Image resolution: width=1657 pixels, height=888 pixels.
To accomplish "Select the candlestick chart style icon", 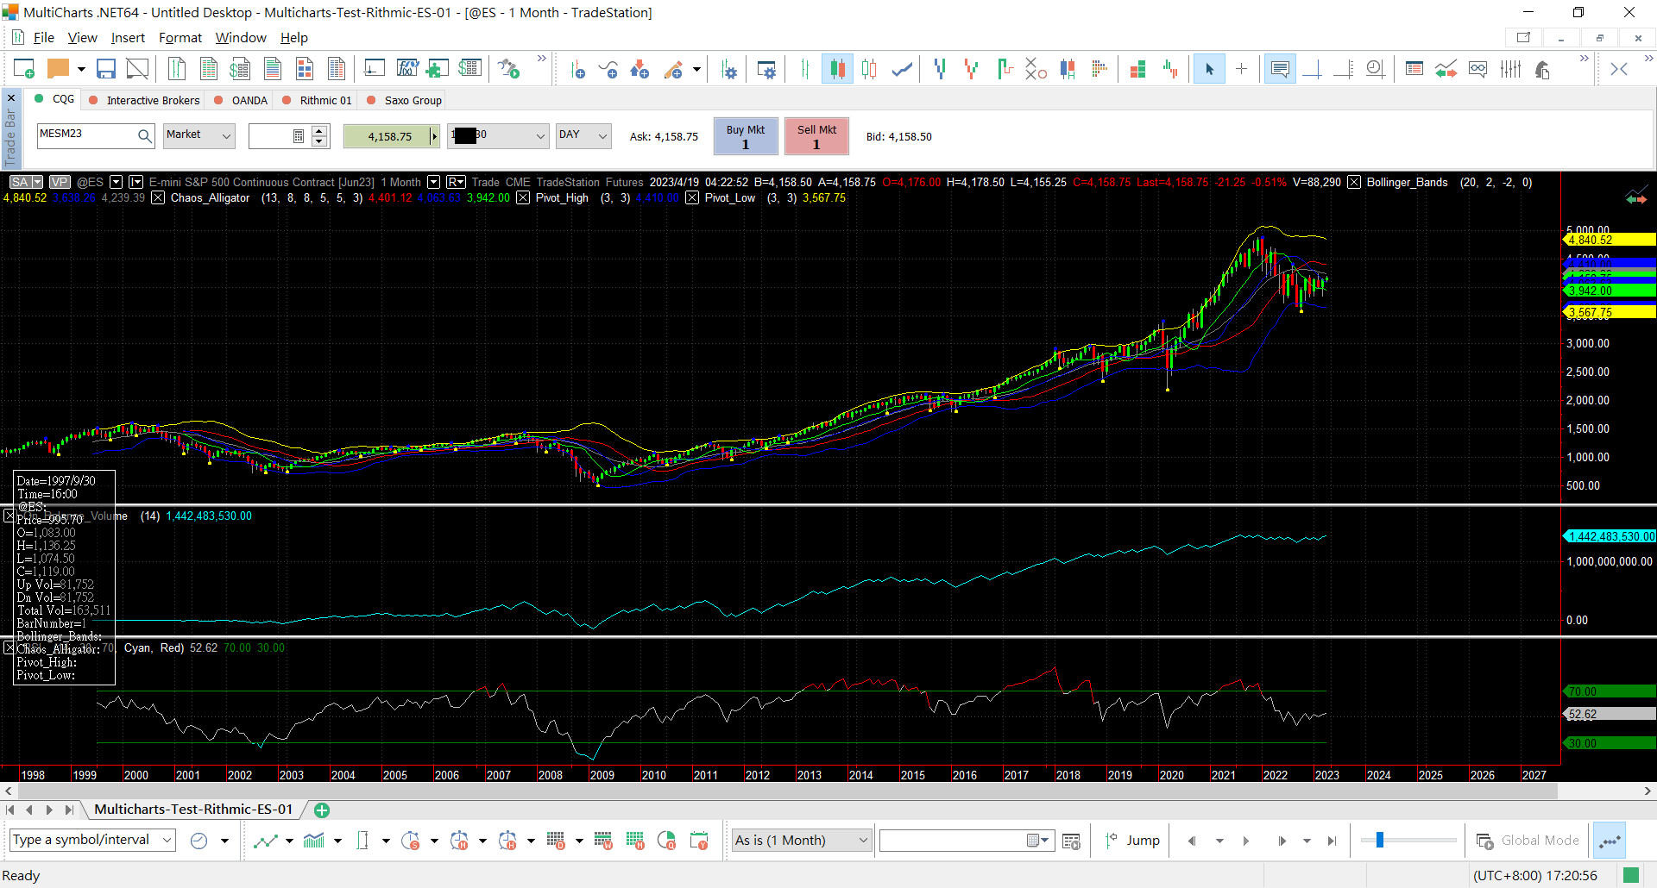I will click(x=837, y=69).
